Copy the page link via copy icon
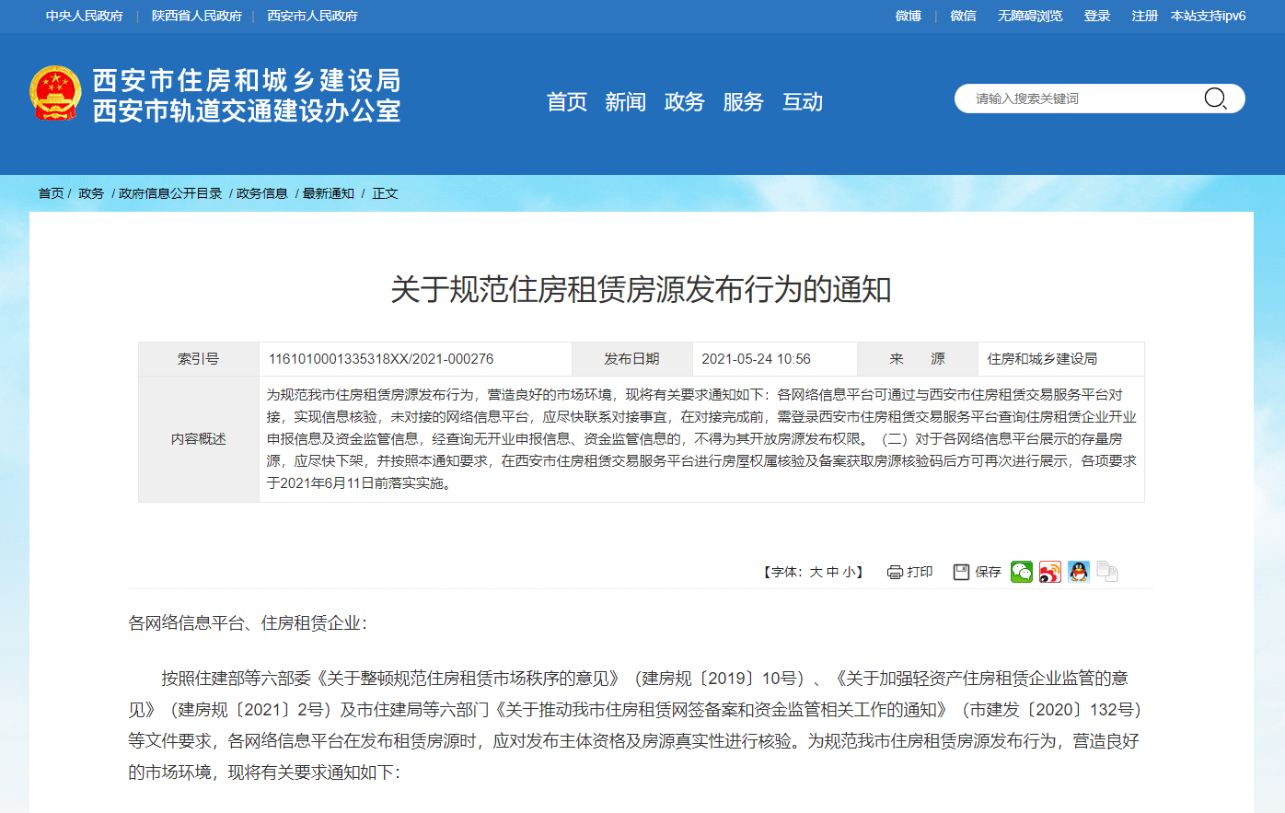 click(1106, 571)
